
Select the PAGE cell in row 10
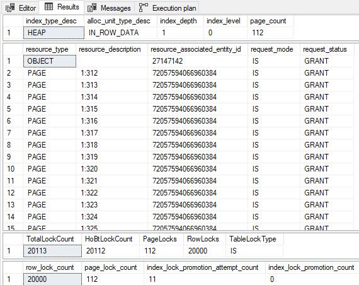pyautogui.click(x=50, y=169)
